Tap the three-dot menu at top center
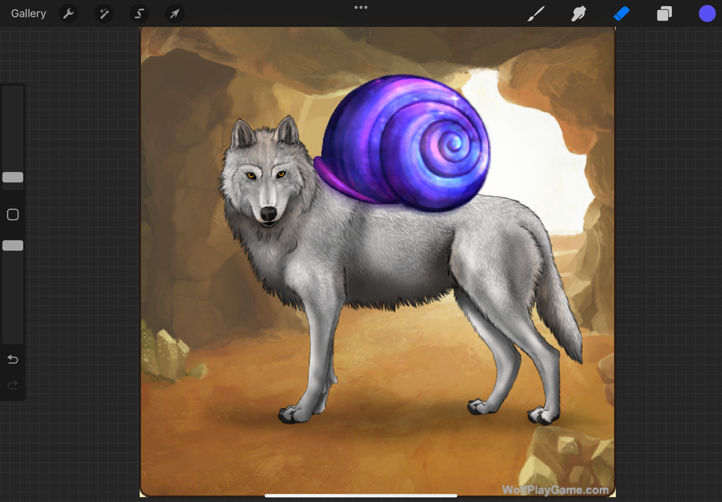The width and height of the screenshot is (722, 502). pyautogui.click(x=361, y=8)
